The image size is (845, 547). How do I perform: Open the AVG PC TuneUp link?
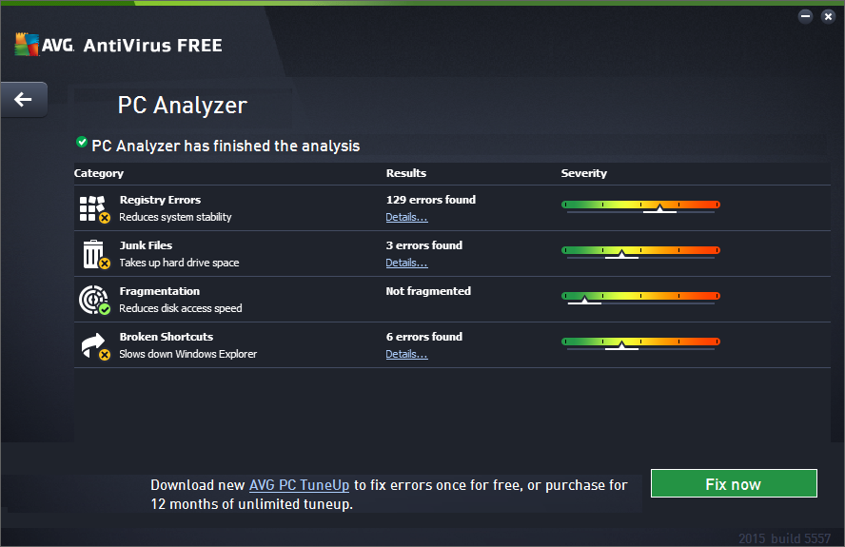coord(299,485)
